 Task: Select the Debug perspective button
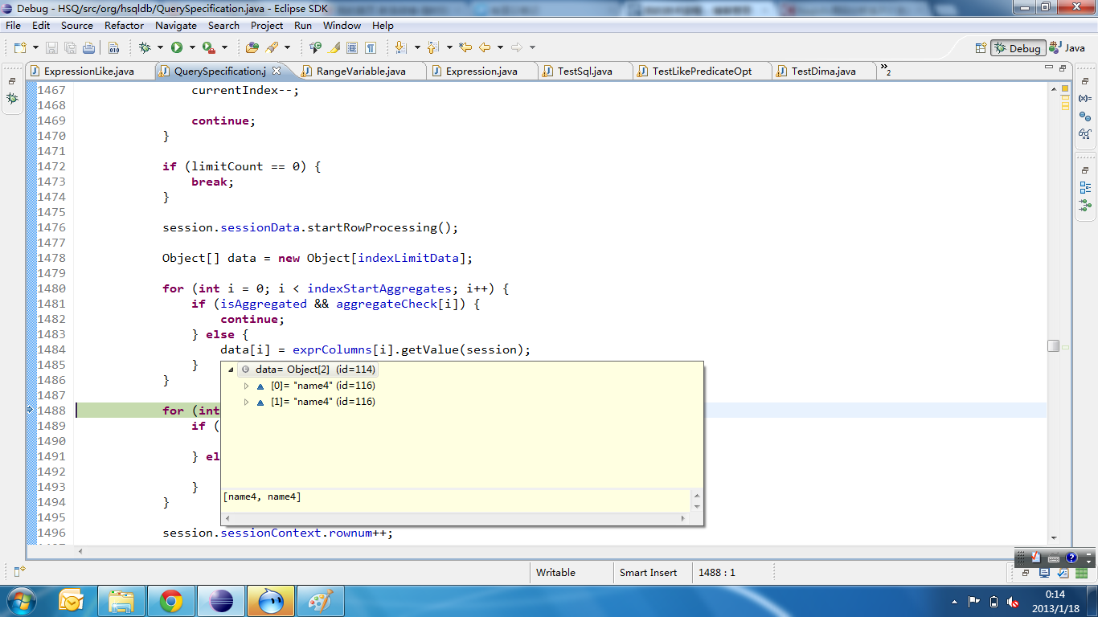(1018, 48)
